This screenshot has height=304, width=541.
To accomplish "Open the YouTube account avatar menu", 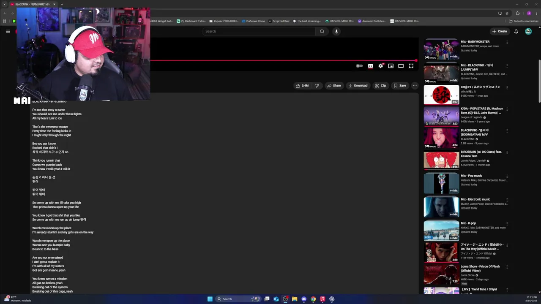I will coord(528,31).
